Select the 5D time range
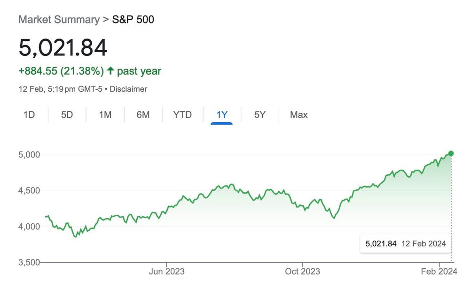 (x=67, y=114)
